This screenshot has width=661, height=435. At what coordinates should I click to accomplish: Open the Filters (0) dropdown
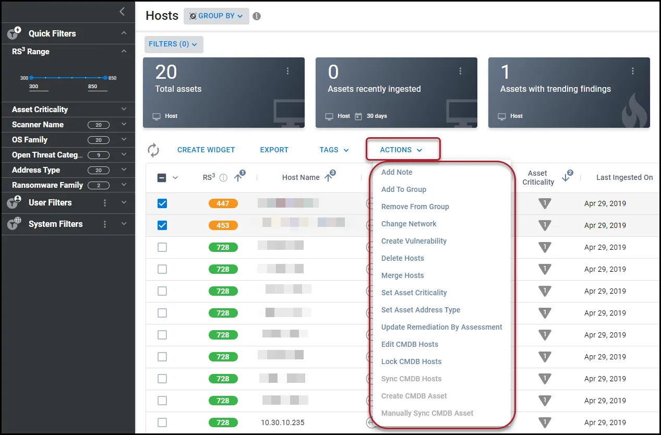[x=174, y=44]
